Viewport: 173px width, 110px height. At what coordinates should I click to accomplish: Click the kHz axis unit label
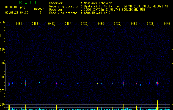click(2, 22)
